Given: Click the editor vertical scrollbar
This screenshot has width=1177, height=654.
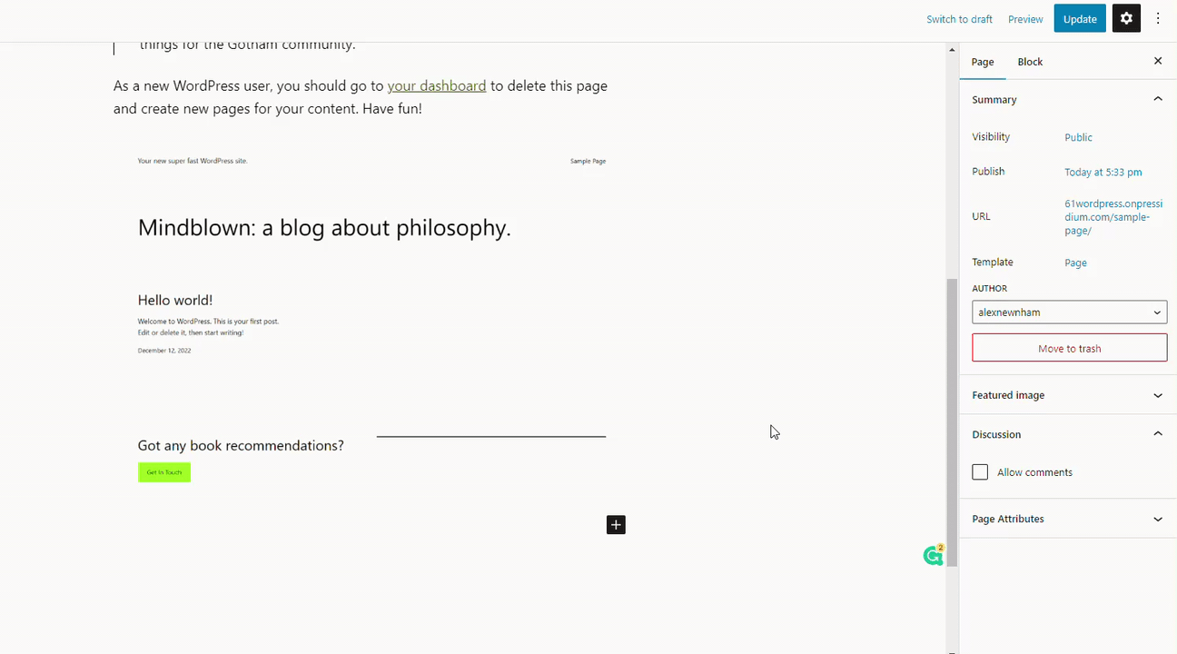Looking at the screenshot, I should point(952,418).
